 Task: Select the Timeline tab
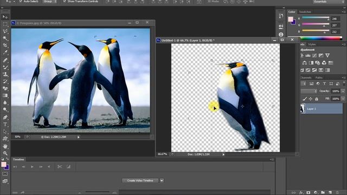[18, 159]
